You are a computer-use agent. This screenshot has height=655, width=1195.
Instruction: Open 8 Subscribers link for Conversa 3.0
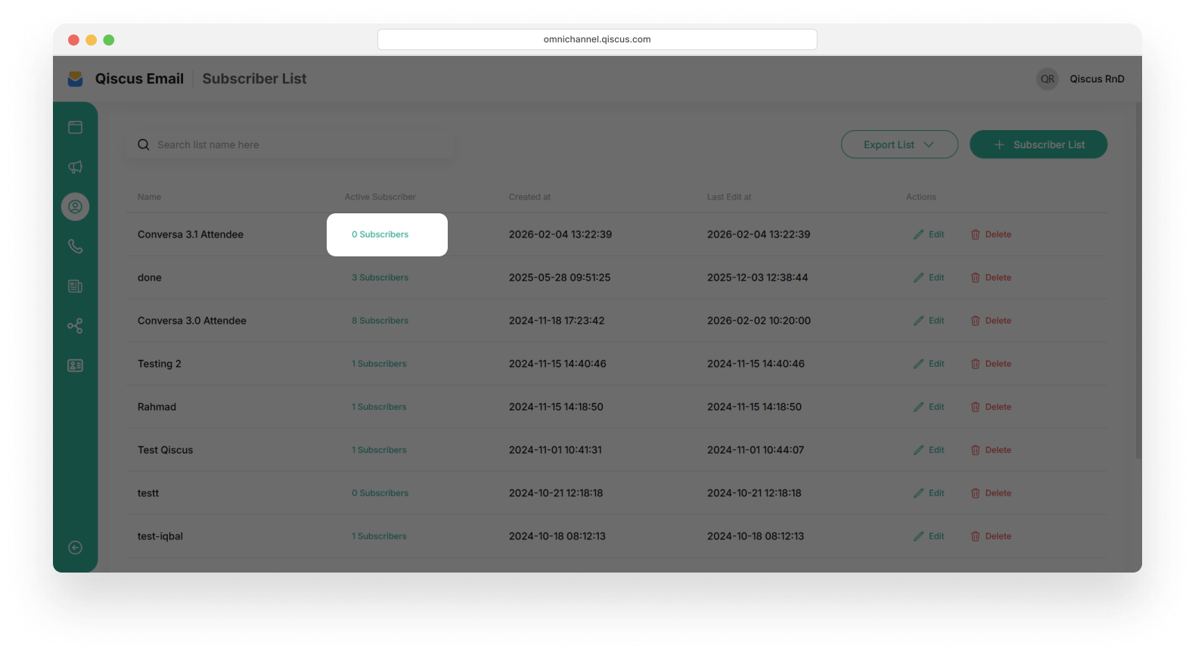click(380, 321)
